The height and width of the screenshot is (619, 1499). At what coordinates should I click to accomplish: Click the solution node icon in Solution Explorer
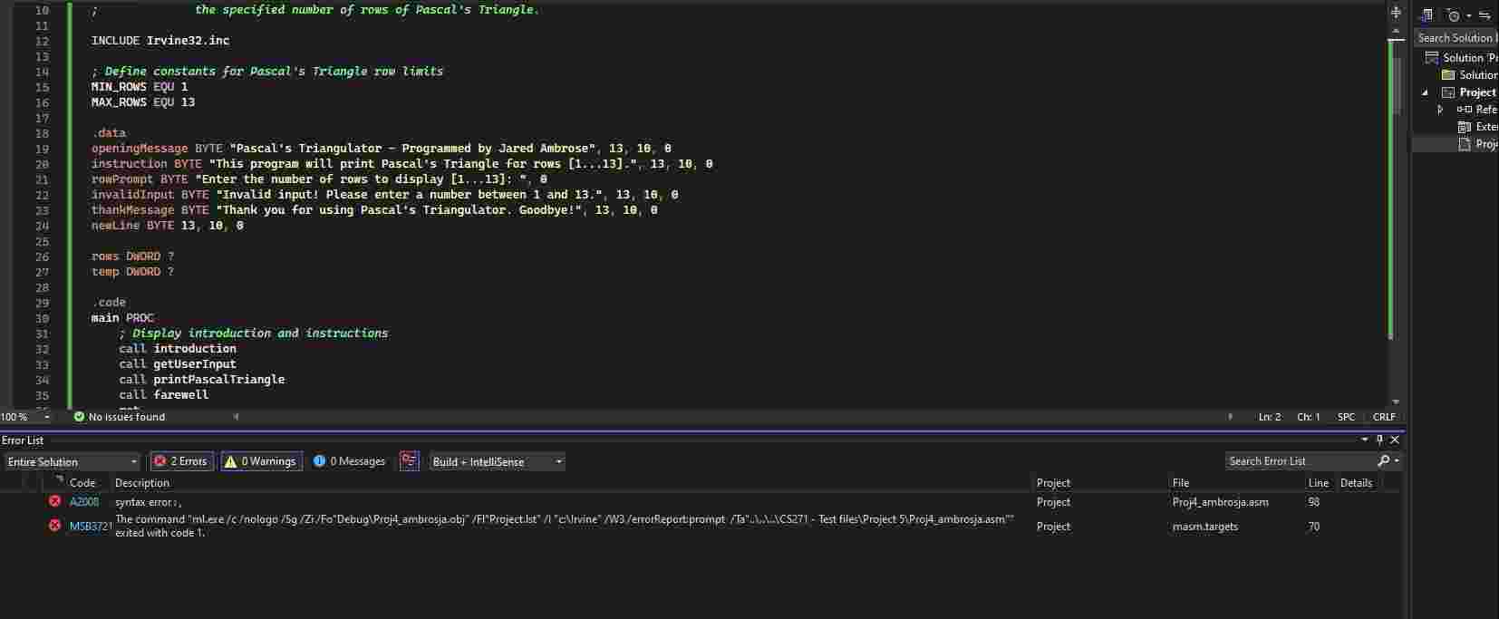tap(1432, 57)
